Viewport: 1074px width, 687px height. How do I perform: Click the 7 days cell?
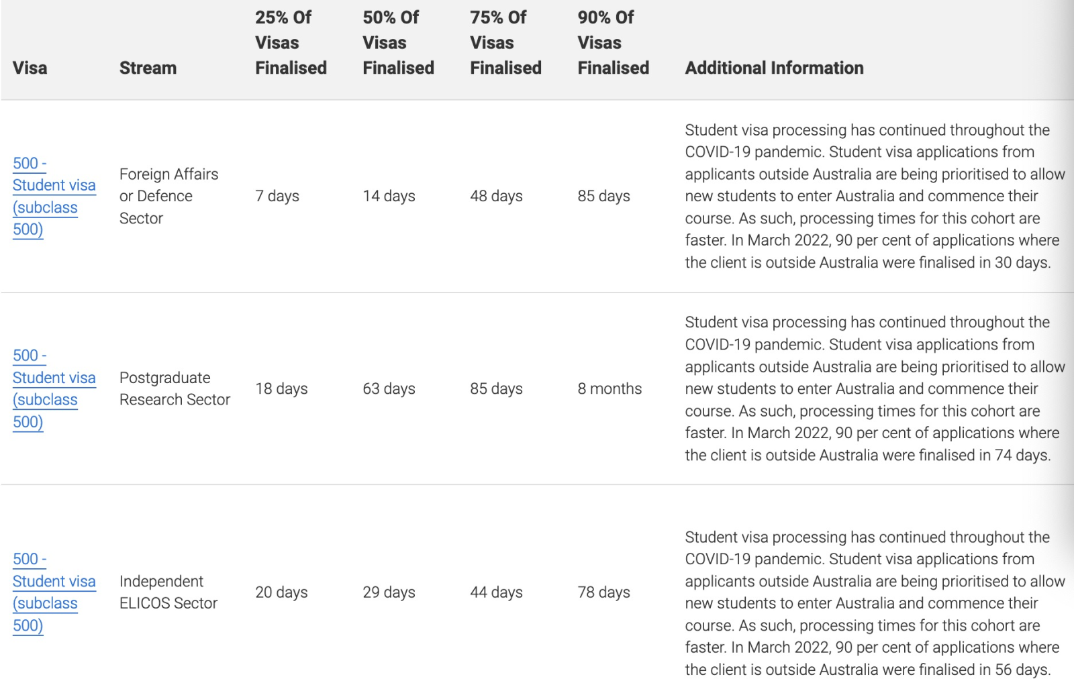(x=277, y=196)
